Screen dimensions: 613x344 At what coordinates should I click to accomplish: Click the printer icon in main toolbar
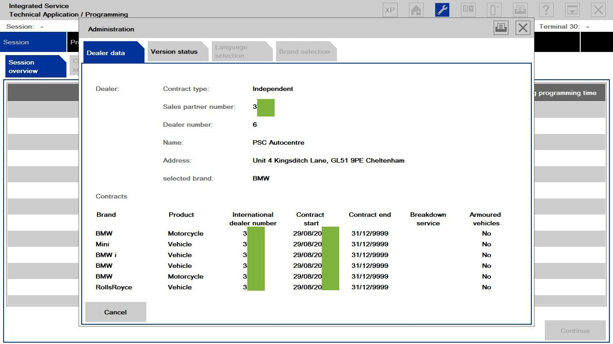point(520,10)
